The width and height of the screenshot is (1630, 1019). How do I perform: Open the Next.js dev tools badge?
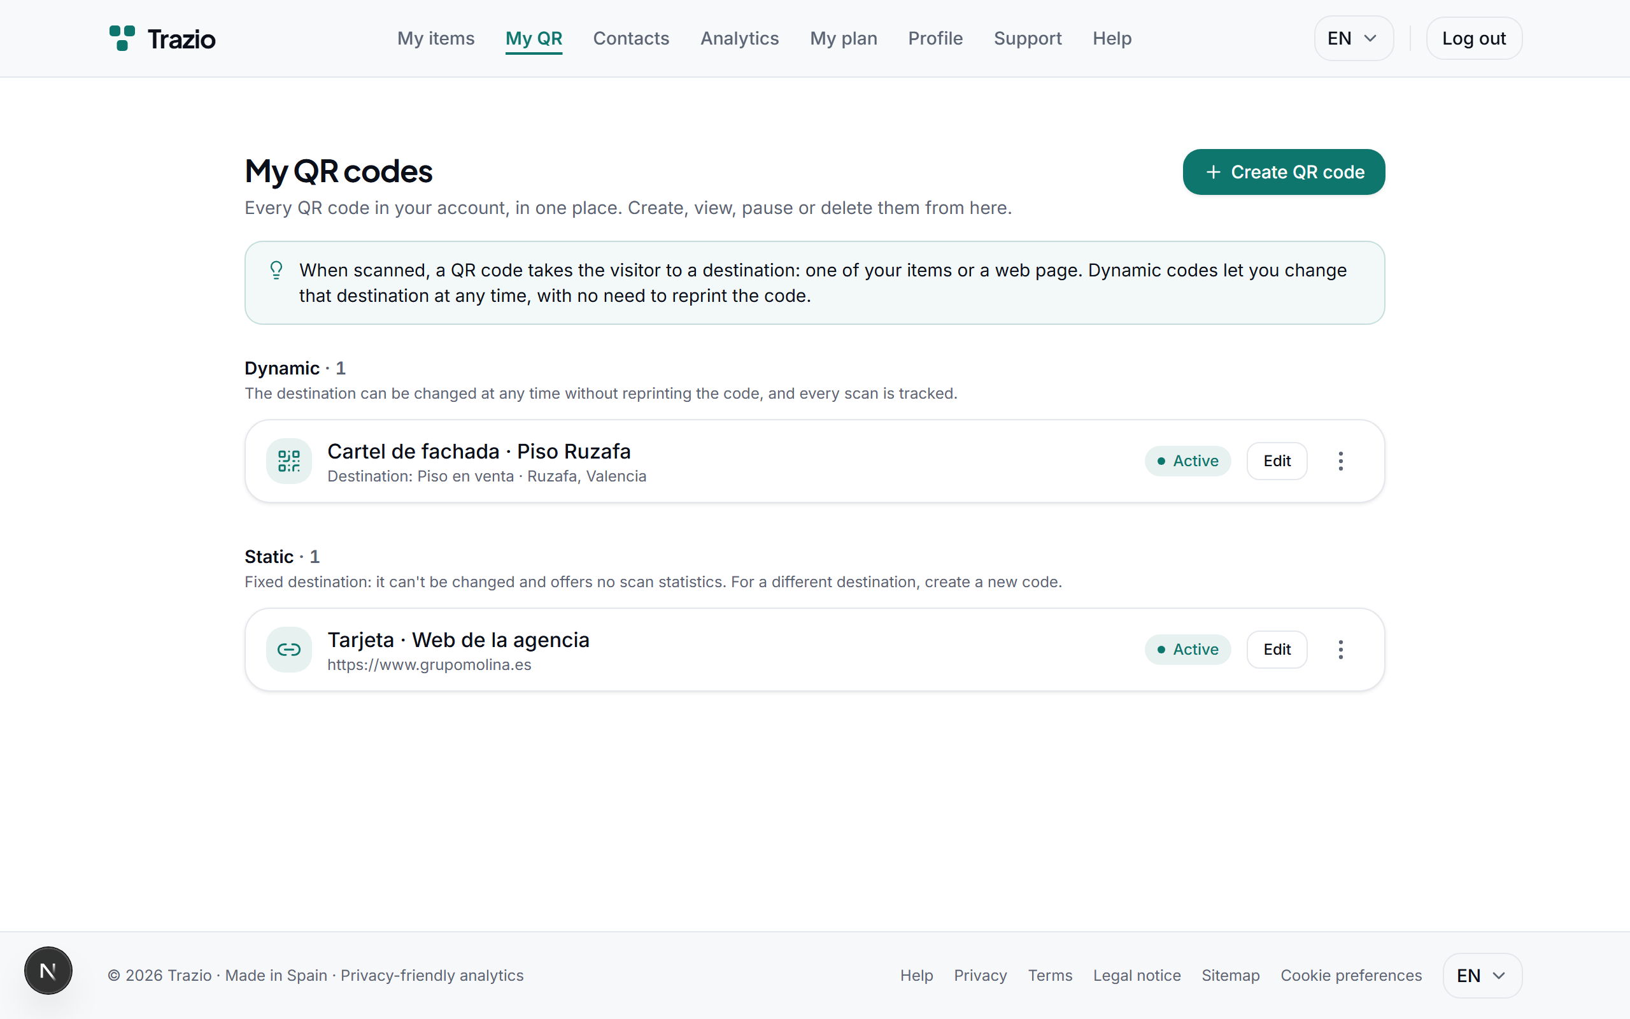(48, 971)
